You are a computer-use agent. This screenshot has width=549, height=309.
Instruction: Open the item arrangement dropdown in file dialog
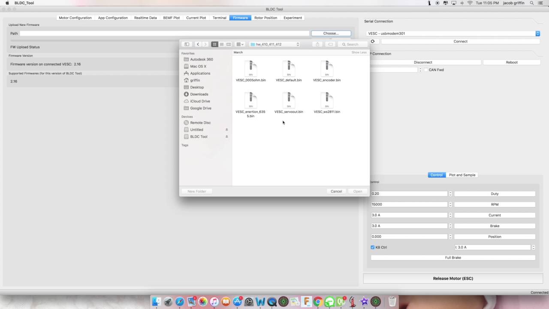(240, 44)
